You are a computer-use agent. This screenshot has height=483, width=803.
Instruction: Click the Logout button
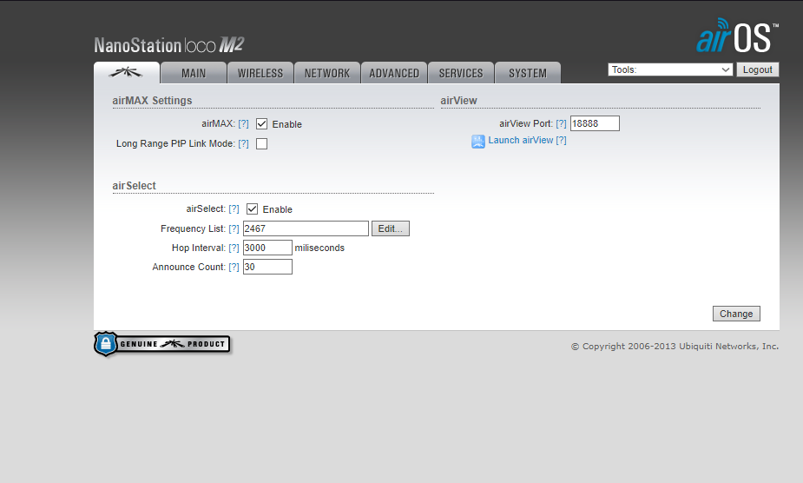point(757,69)
